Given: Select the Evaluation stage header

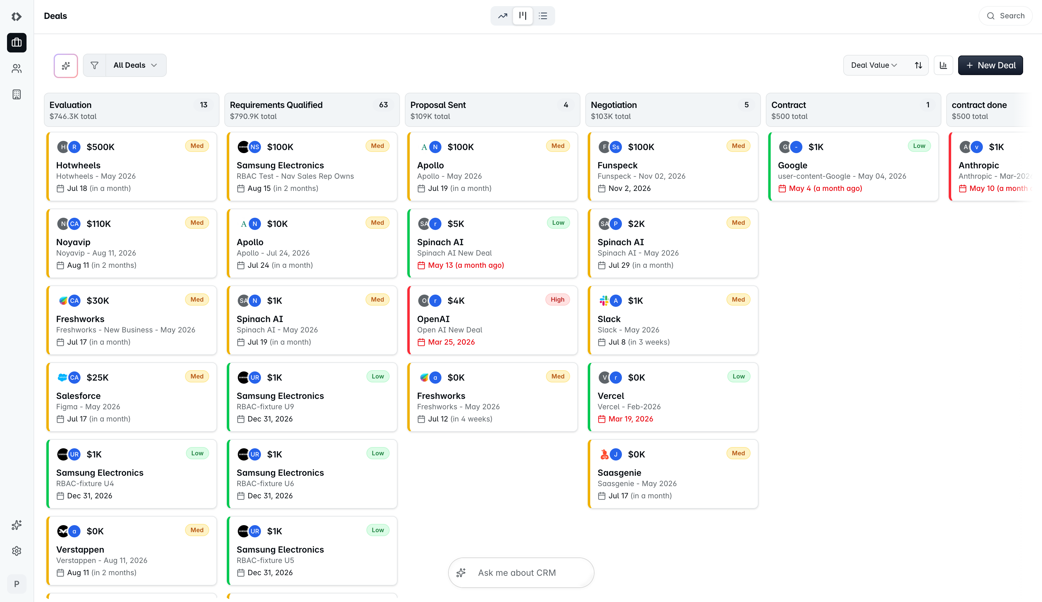Looking at the screenshot, I should click(131, 110).
